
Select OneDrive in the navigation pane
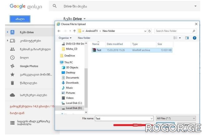click(68, 56)
